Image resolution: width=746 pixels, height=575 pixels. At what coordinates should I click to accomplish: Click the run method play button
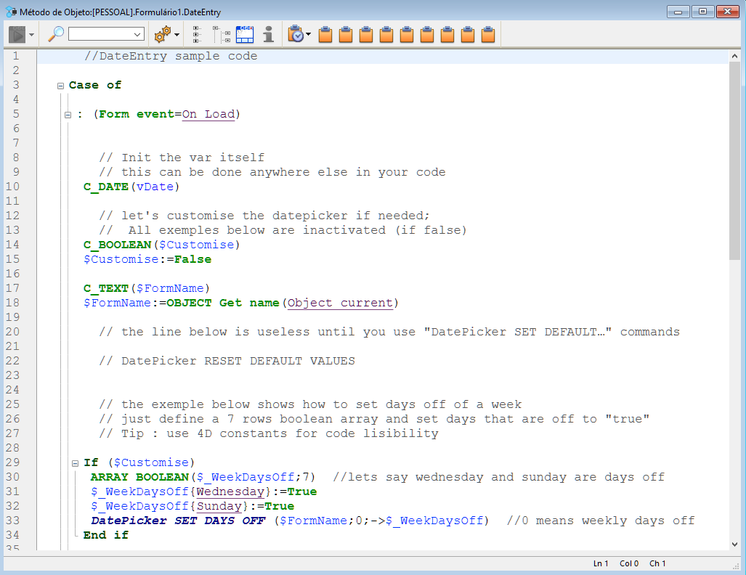point(17,34)
